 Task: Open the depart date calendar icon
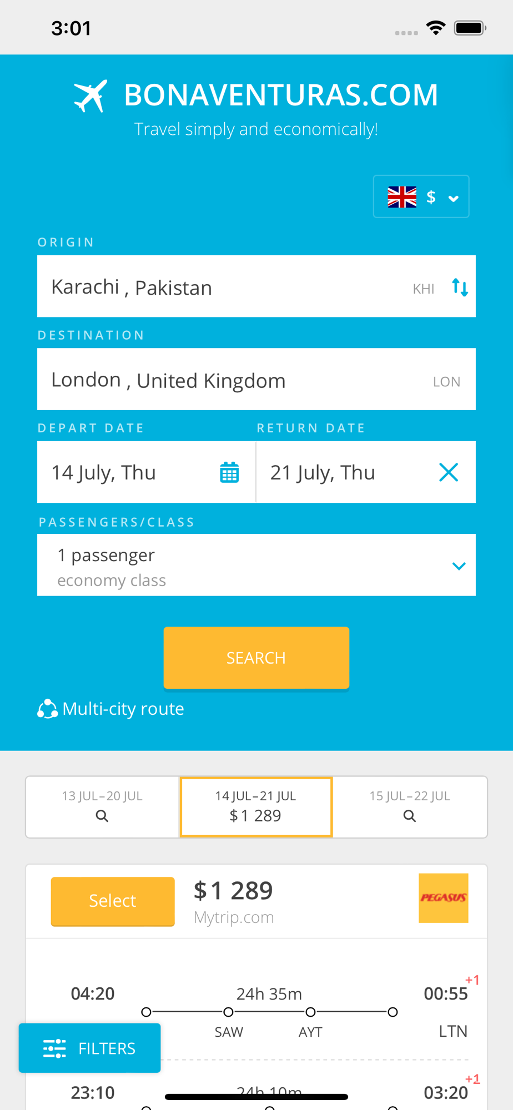coord(229,472)
